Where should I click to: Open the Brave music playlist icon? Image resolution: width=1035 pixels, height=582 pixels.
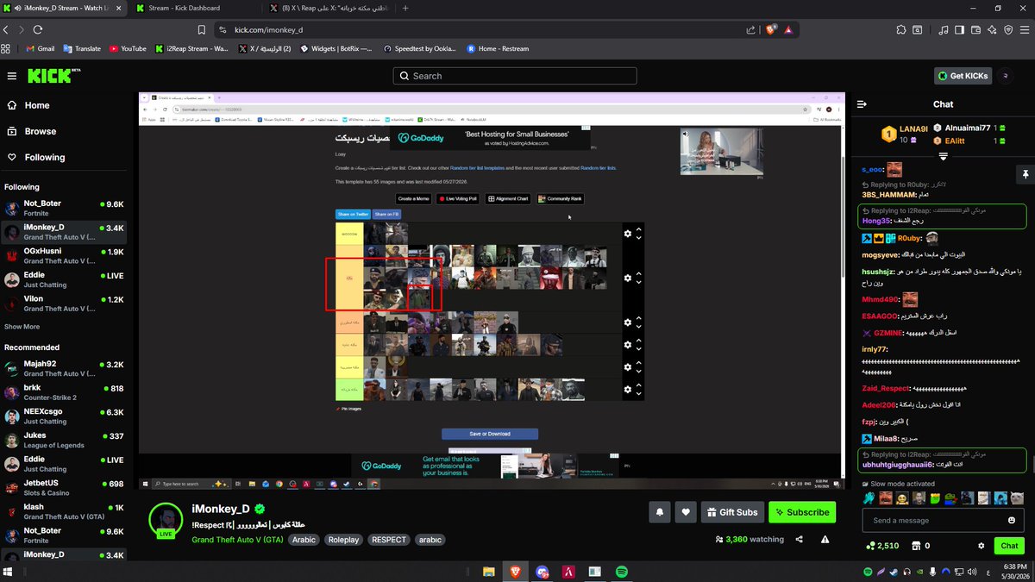point(944,29)
